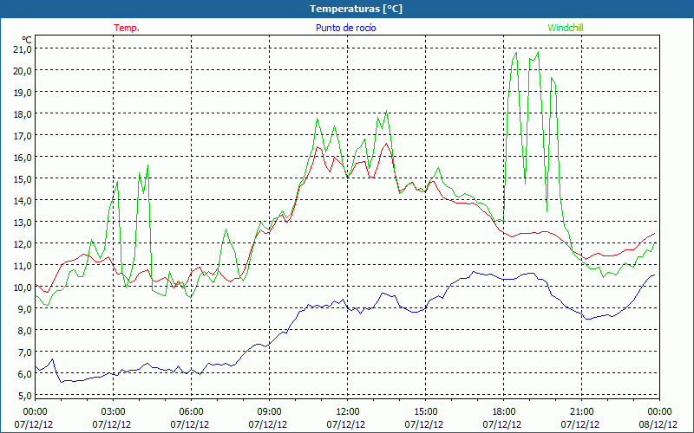The width and height of the screenshot is (694, 433).
Task: Click the 21,0 y-axis value
Action: 23,49
